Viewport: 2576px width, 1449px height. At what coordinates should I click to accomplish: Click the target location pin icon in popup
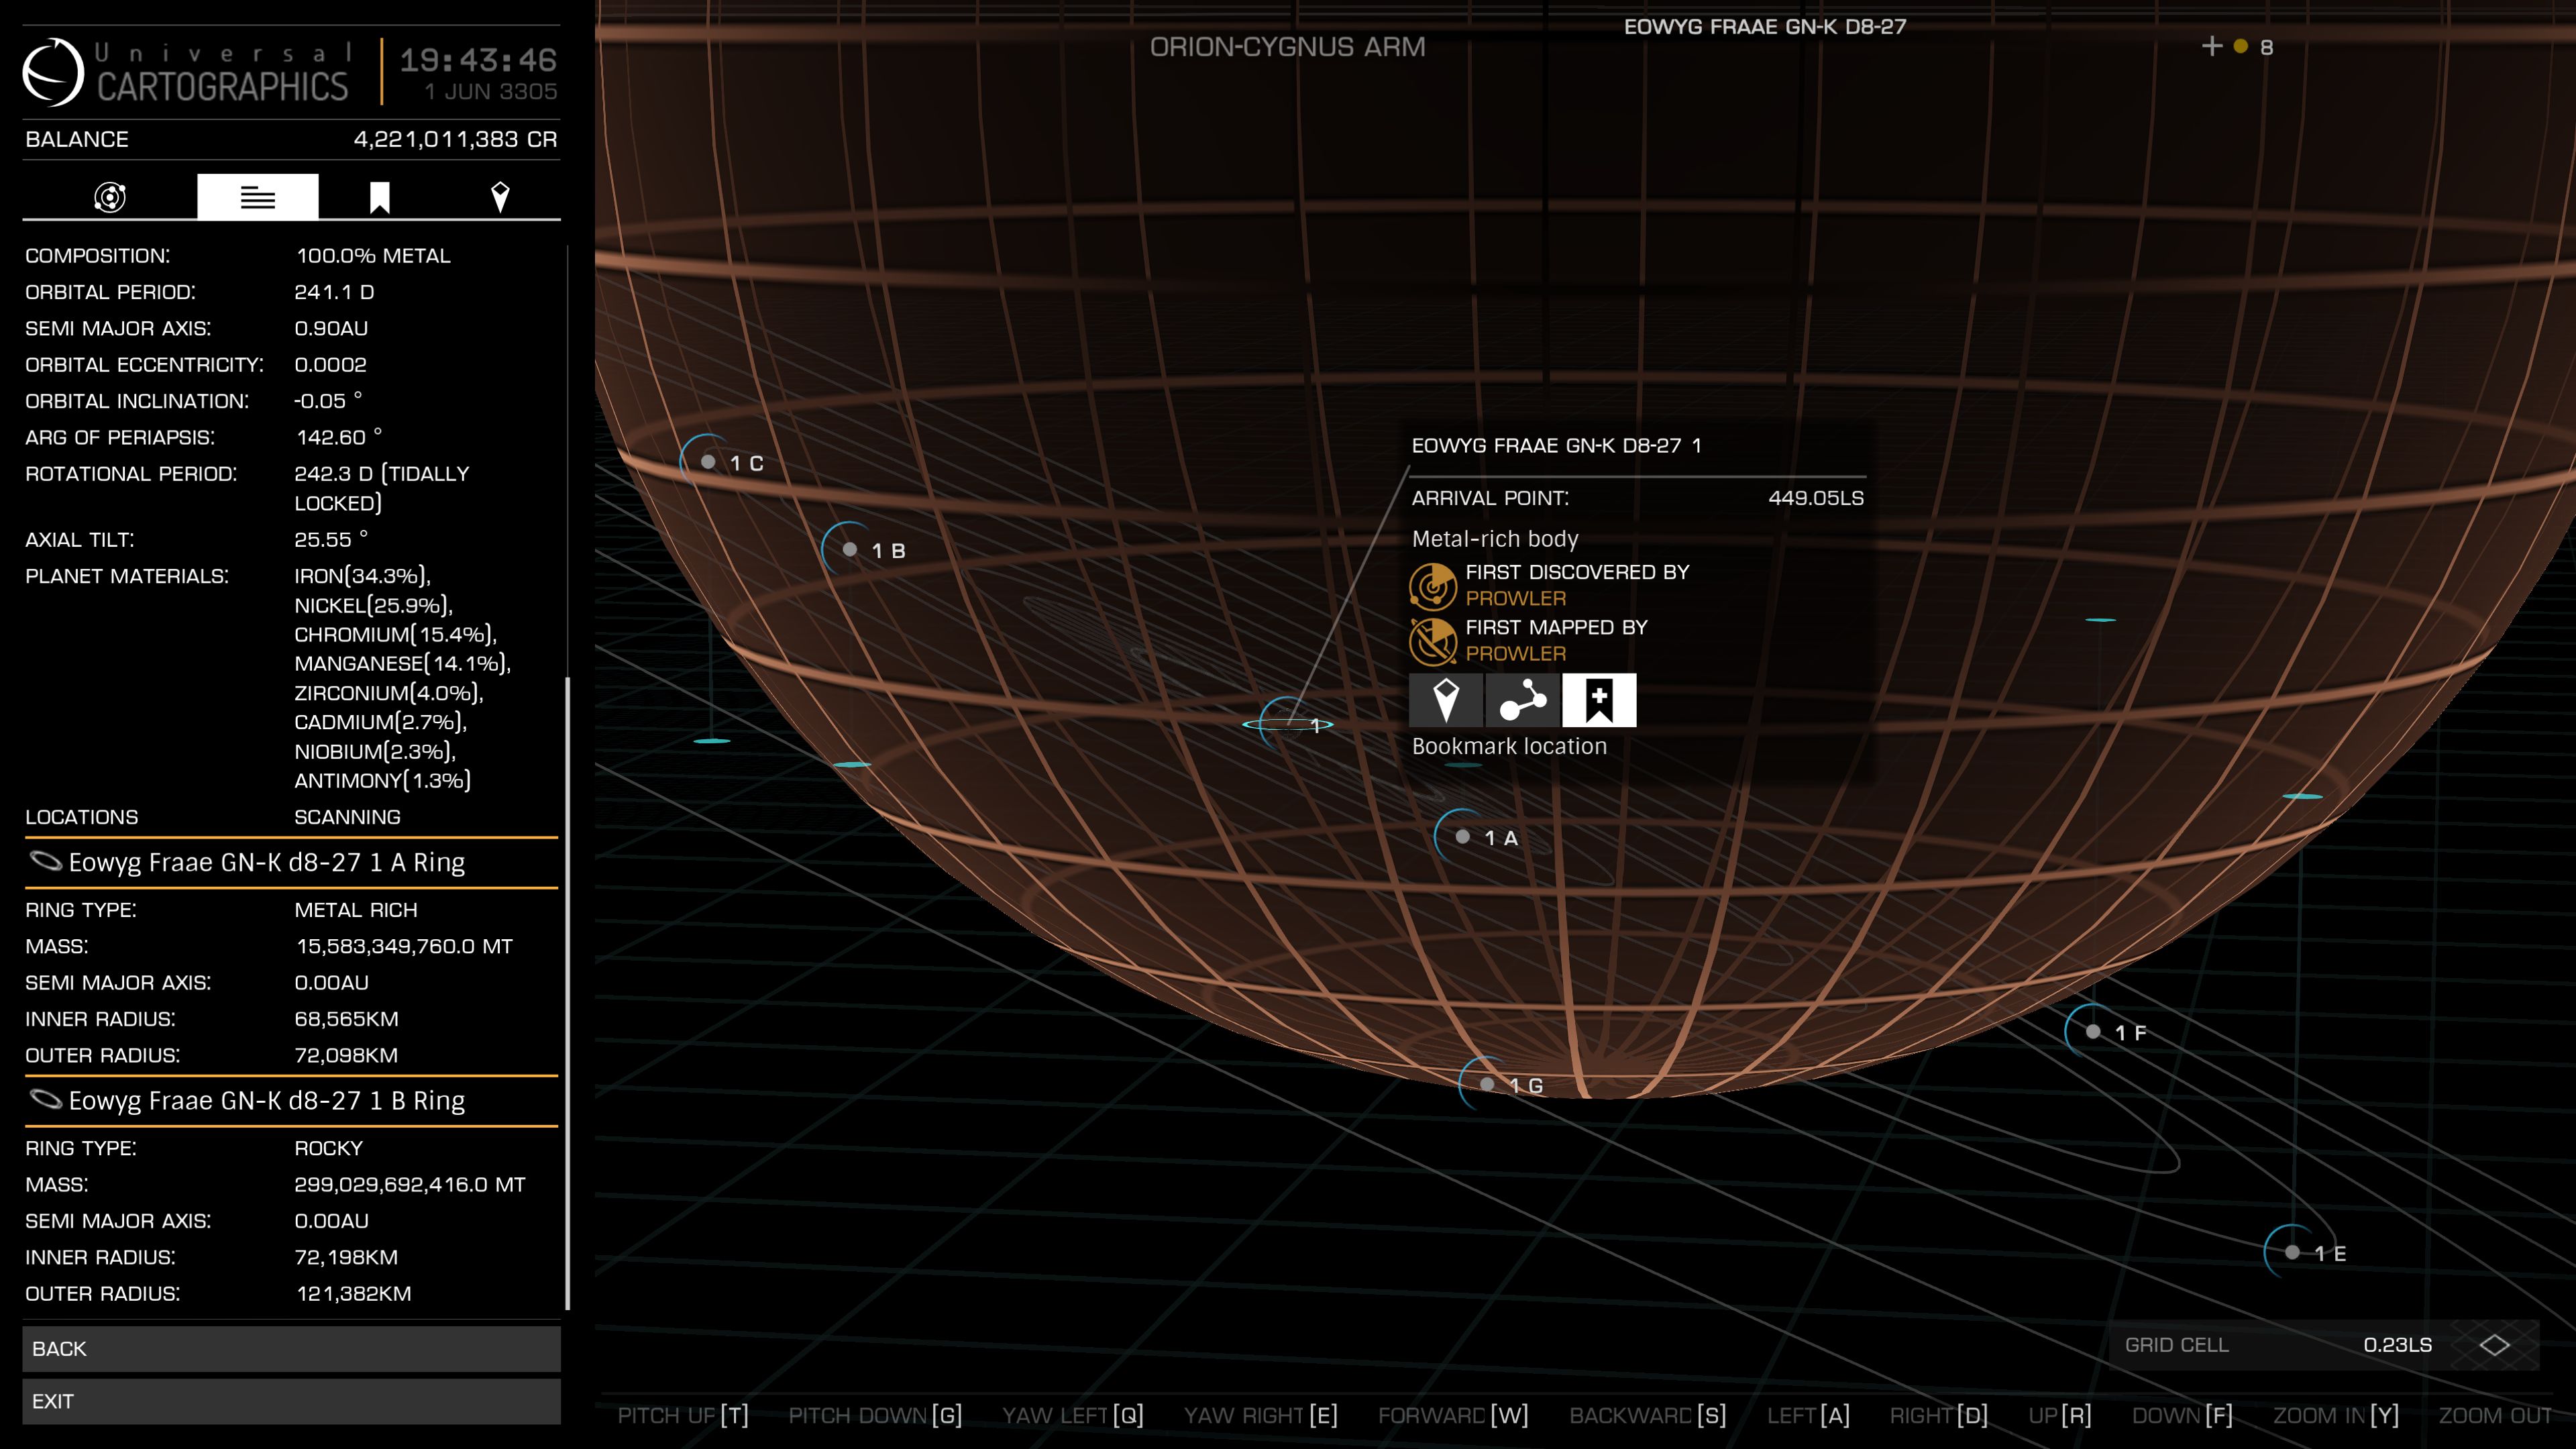coord(1445,700)
